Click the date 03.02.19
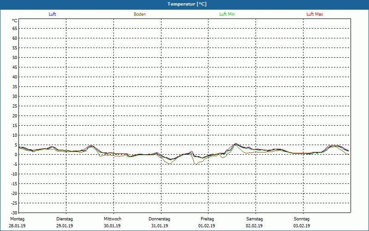The height and width of the screenshot is (231, 369). 302,226
